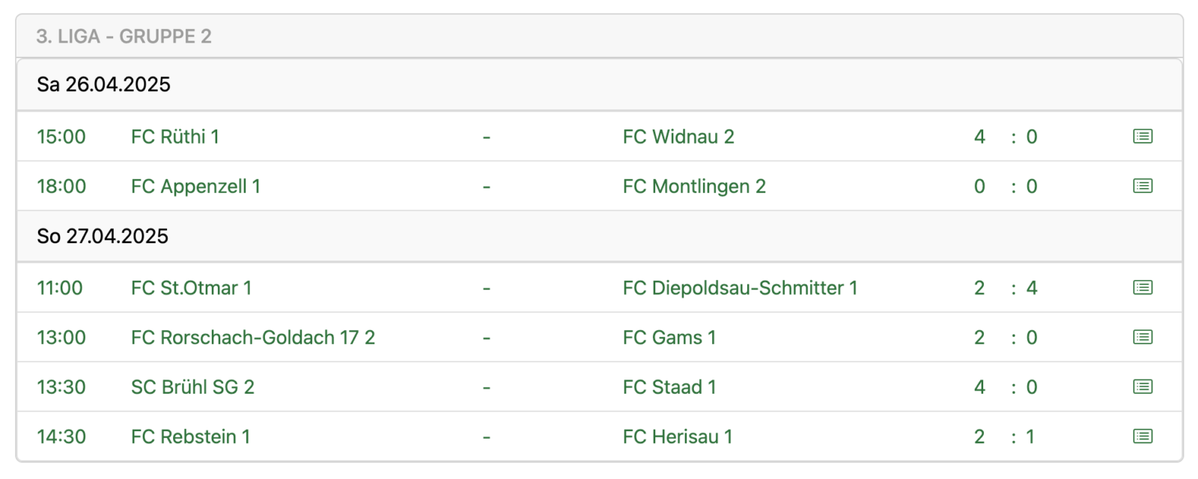Click FC Rorschach-Goldach 17 2 team link
The width and height of the screenshot is (1198, 479).
[x=252, y=338]
